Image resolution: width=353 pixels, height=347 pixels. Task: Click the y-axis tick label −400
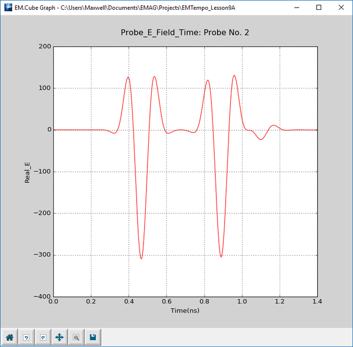pyautogui.click(x=42, y=297)
